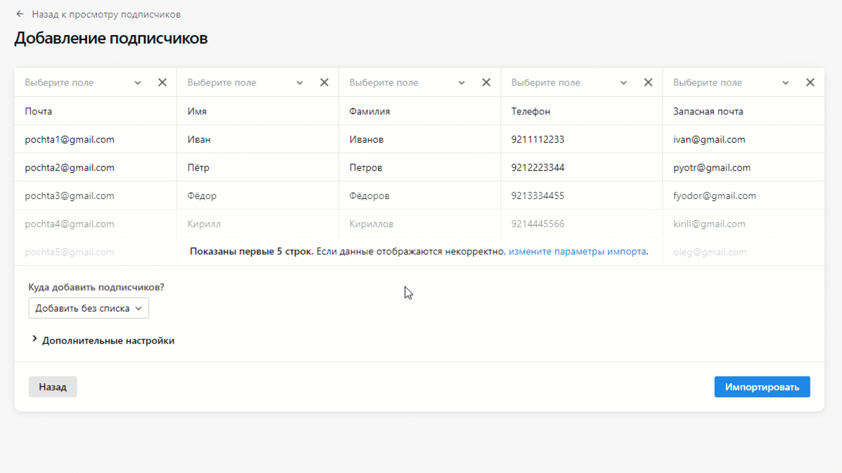Select the pochta1@gmail.com table cell
Viewport: 842px width, 473px height.
pyautogui.click(x=70, y=139)
